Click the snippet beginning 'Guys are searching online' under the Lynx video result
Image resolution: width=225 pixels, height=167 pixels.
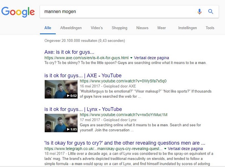tap(140, 127)
